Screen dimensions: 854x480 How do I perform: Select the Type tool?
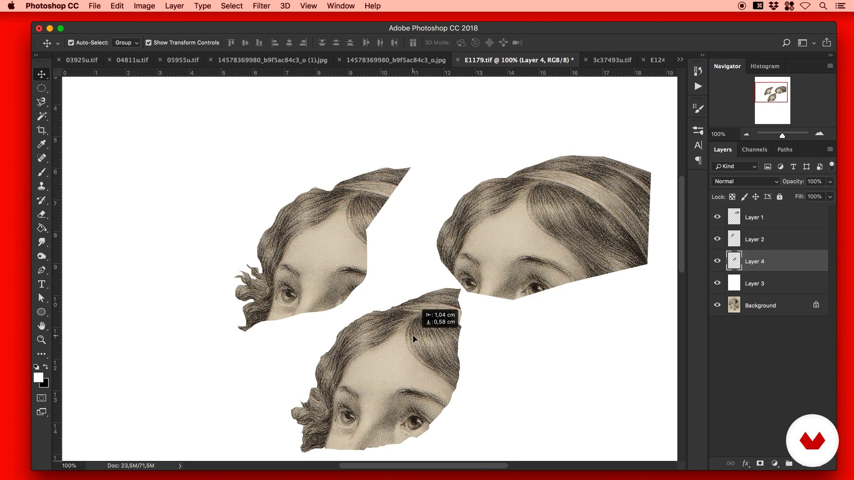(x=41, y=284)
